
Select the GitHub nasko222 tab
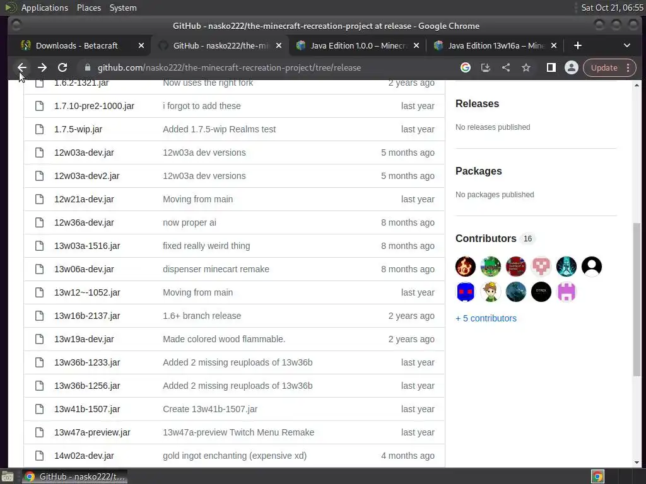pos(220,45)
